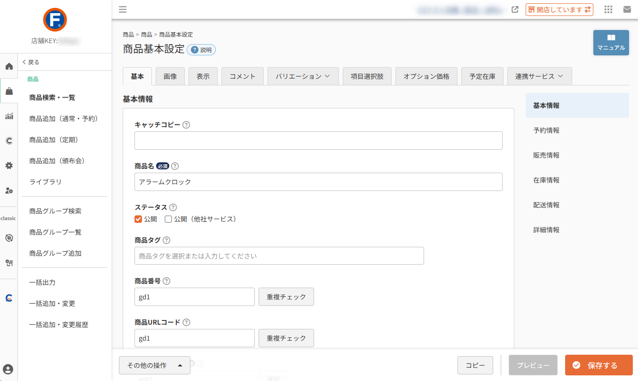Toggle the hamburger menu icon
Screen dimensions: 638x381
pyautogui.click(x=123, y=9)
